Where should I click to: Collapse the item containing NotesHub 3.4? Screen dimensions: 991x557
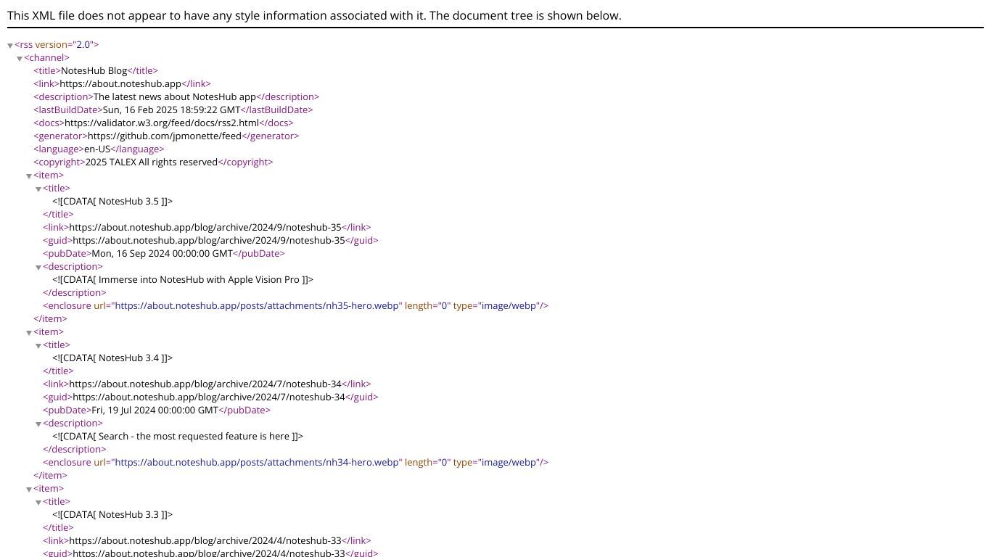29,333
